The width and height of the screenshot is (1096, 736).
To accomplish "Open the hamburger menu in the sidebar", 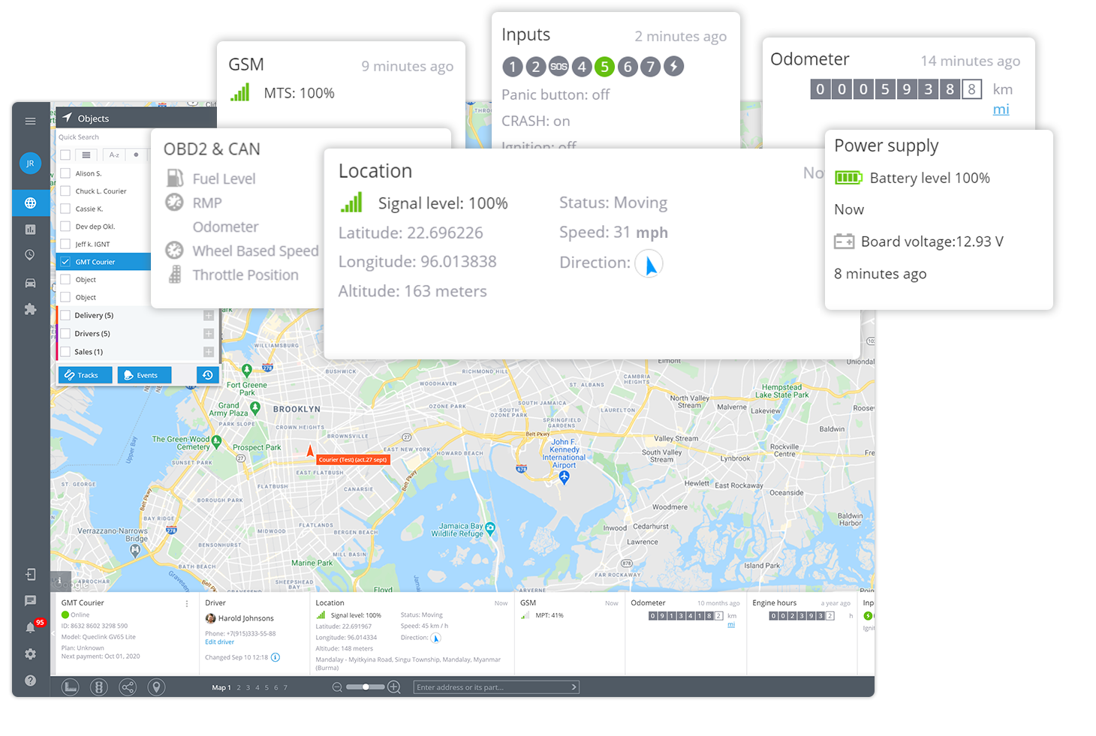I will (x=30, y=121).
